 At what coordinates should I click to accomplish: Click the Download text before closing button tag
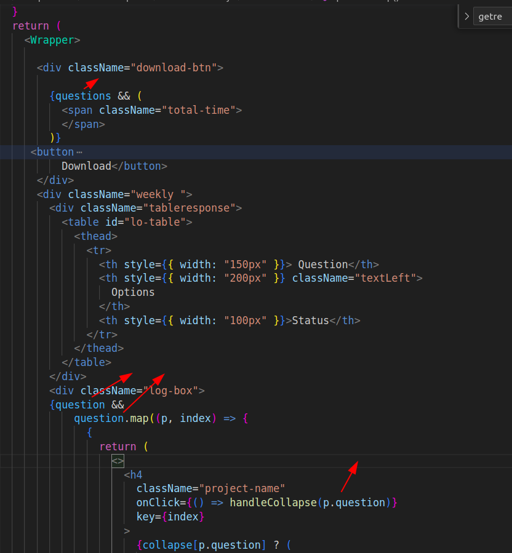pos(86,166)
